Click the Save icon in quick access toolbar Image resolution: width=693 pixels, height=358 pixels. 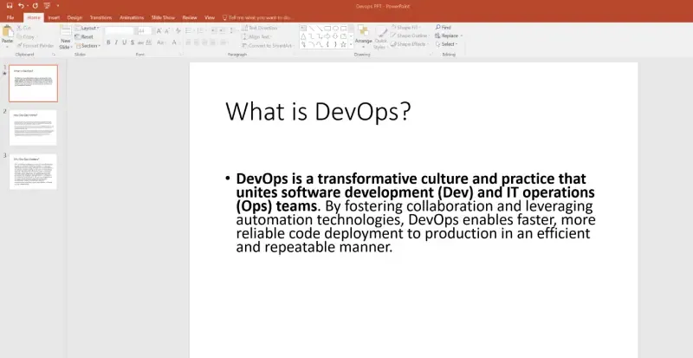[x=10, y=6]
